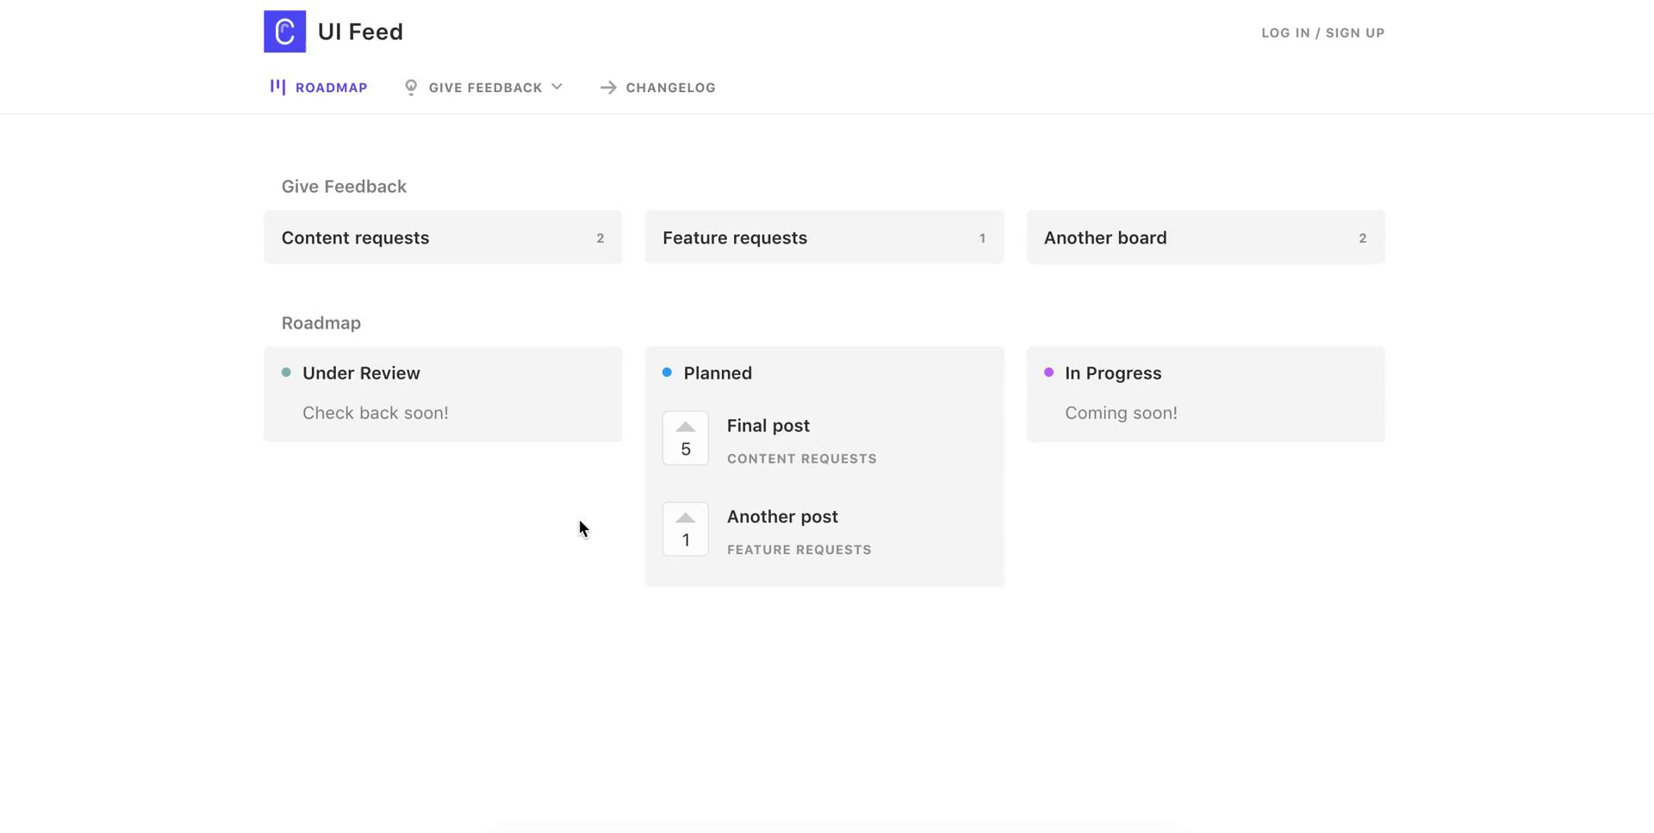Open the Roadmap tab

tap(331, 88)
